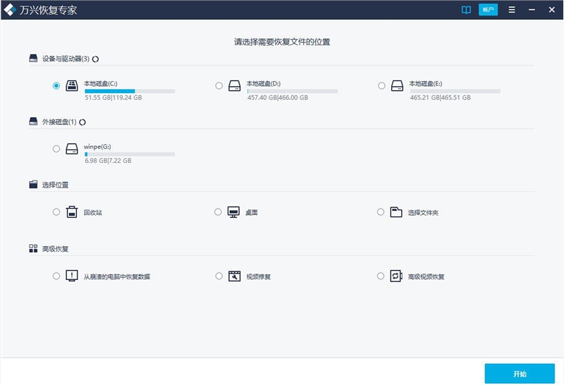The width and height of the screenshot is (564, 385).
Task: Click the 本地磁盘(E:) label
Action: (426, 83)
